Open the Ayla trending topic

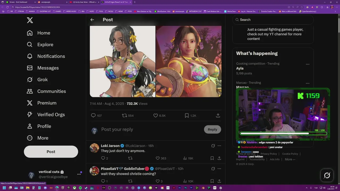[x=240, y=68]
